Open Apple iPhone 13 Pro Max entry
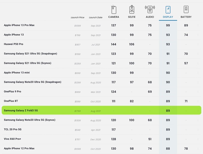The image size is (203, 154). click(x=19, y=25)
